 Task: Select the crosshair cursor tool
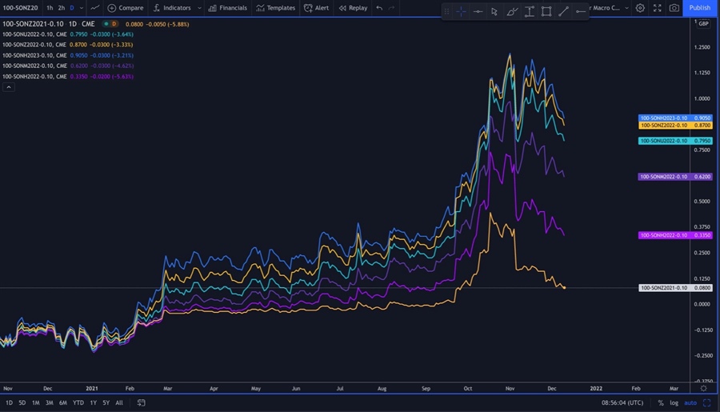pos(461,11)
